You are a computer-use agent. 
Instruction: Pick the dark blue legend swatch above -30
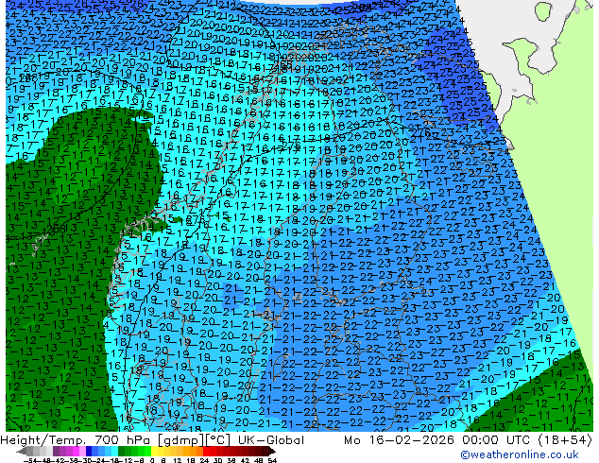(89, 451)
